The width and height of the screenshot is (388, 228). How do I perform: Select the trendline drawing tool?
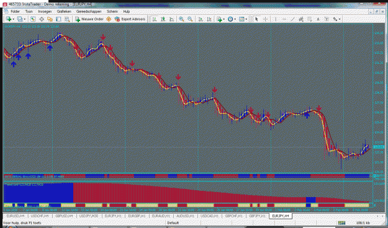coord(292,19)
